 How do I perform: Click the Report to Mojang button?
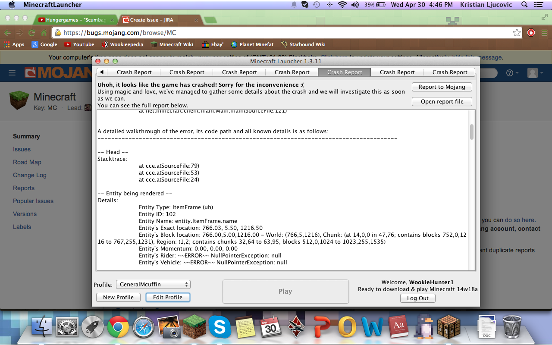pos(442,87)
